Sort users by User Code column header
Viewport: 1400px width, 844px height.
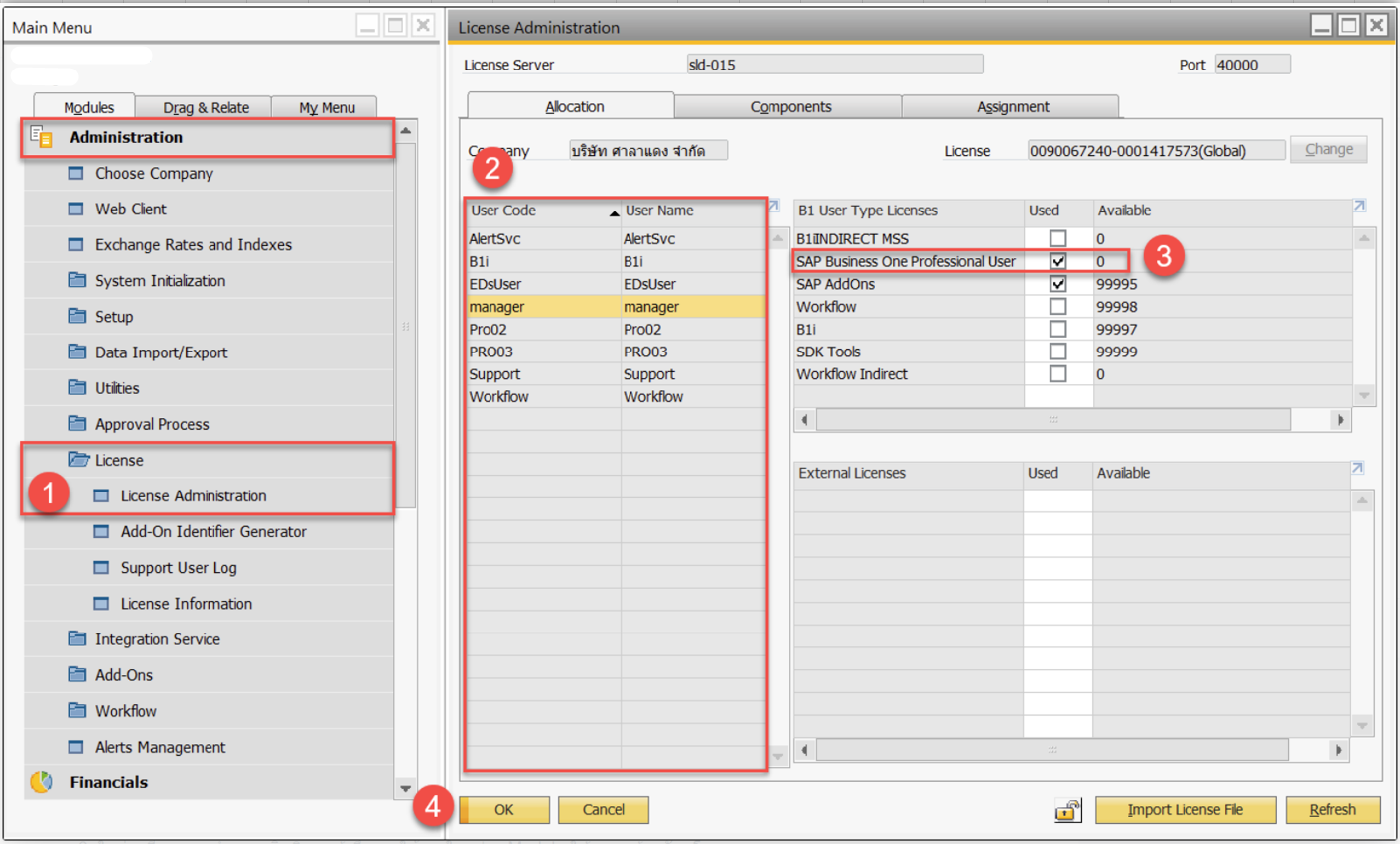[x=543, y=211]
